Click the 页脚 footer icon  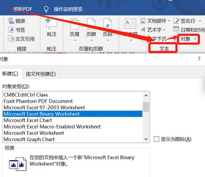(x=91, y=24)
